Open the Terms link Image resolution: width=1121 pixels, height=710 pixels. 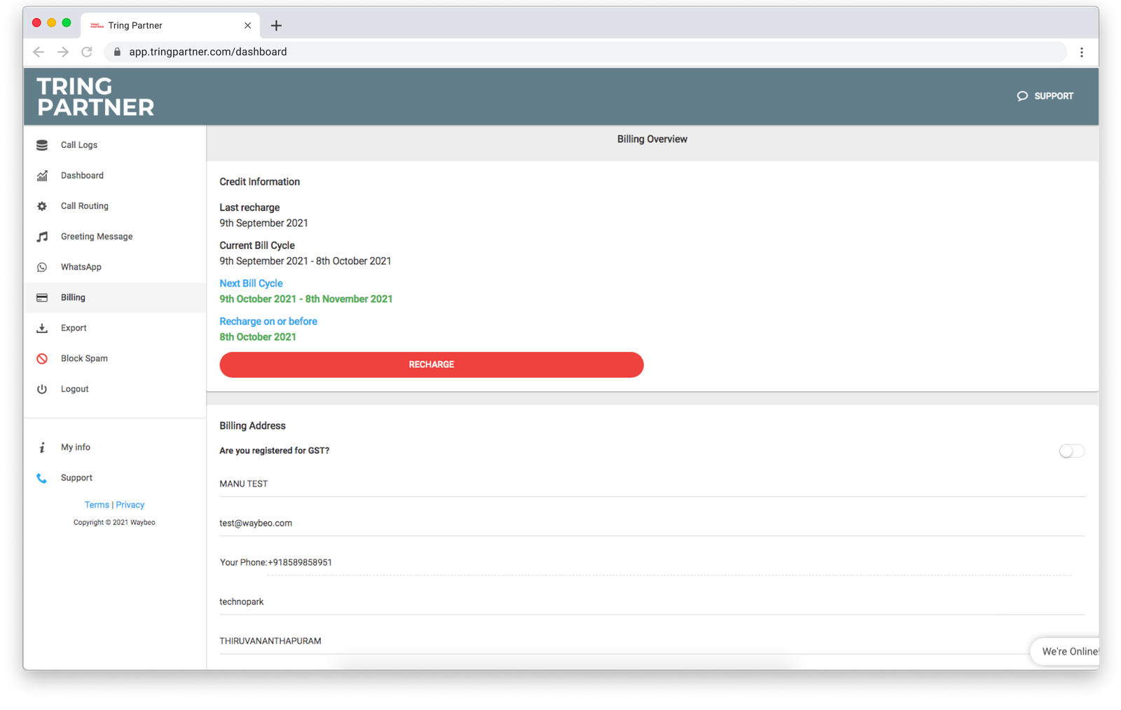[97, 505]
